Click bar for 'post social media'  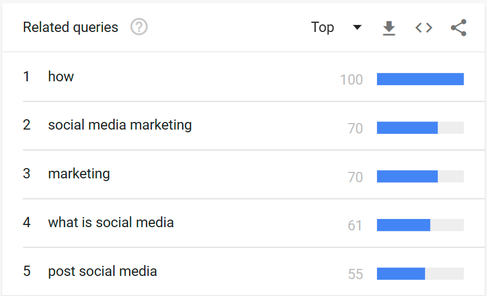[401, 274]
